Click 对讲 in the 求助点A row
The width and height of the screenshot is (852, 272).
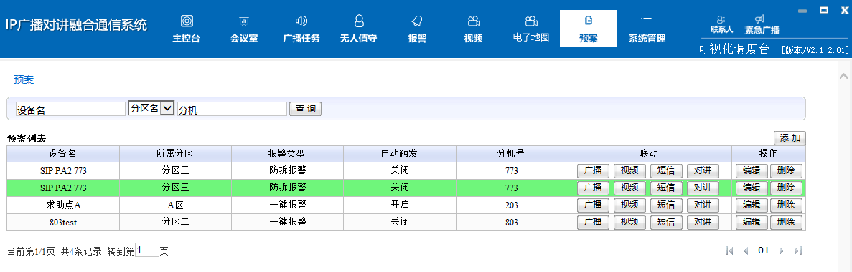pyautogui.click(x=703, y=205)
